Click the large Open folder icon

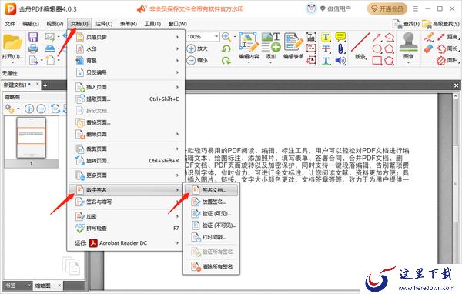point(12,43)
